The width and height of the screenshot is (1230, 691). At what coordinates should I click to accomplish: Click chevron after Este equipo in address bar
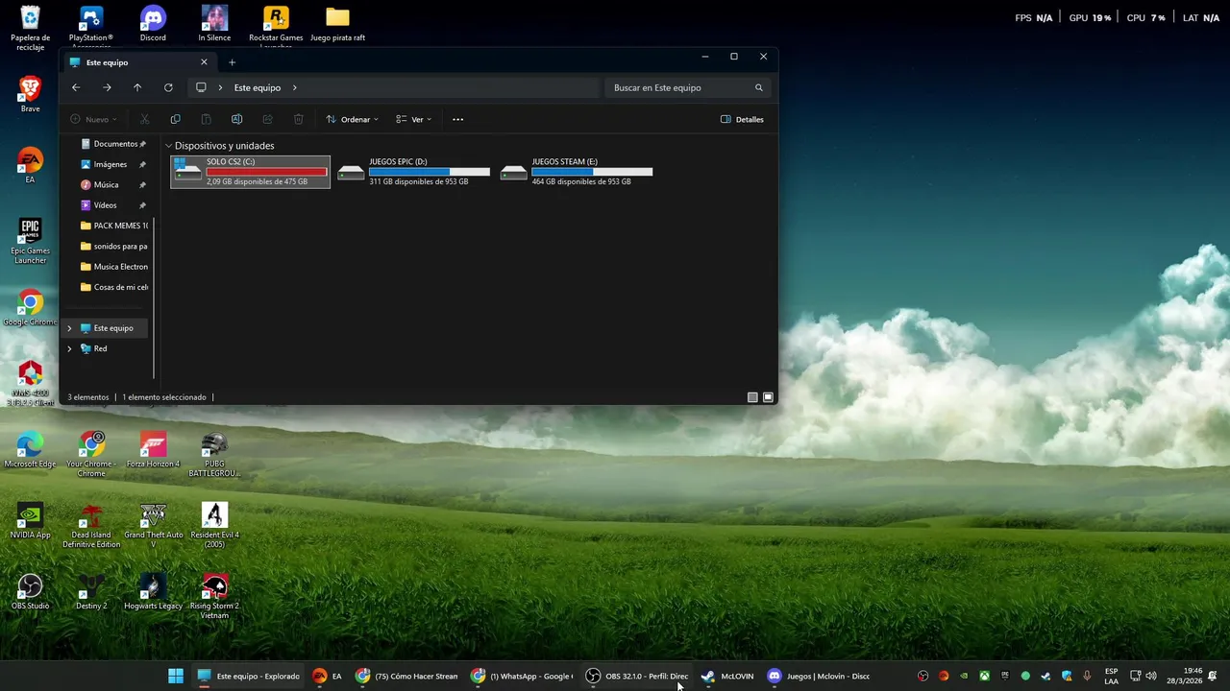pyautogui.click(x=294, y=87)
